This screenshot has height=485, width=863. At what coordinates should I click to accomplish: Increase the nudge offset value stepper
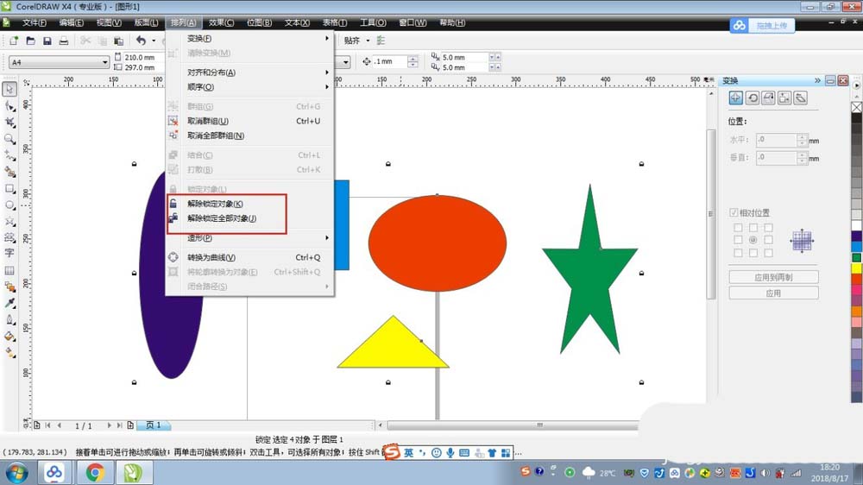pos(413,59)
